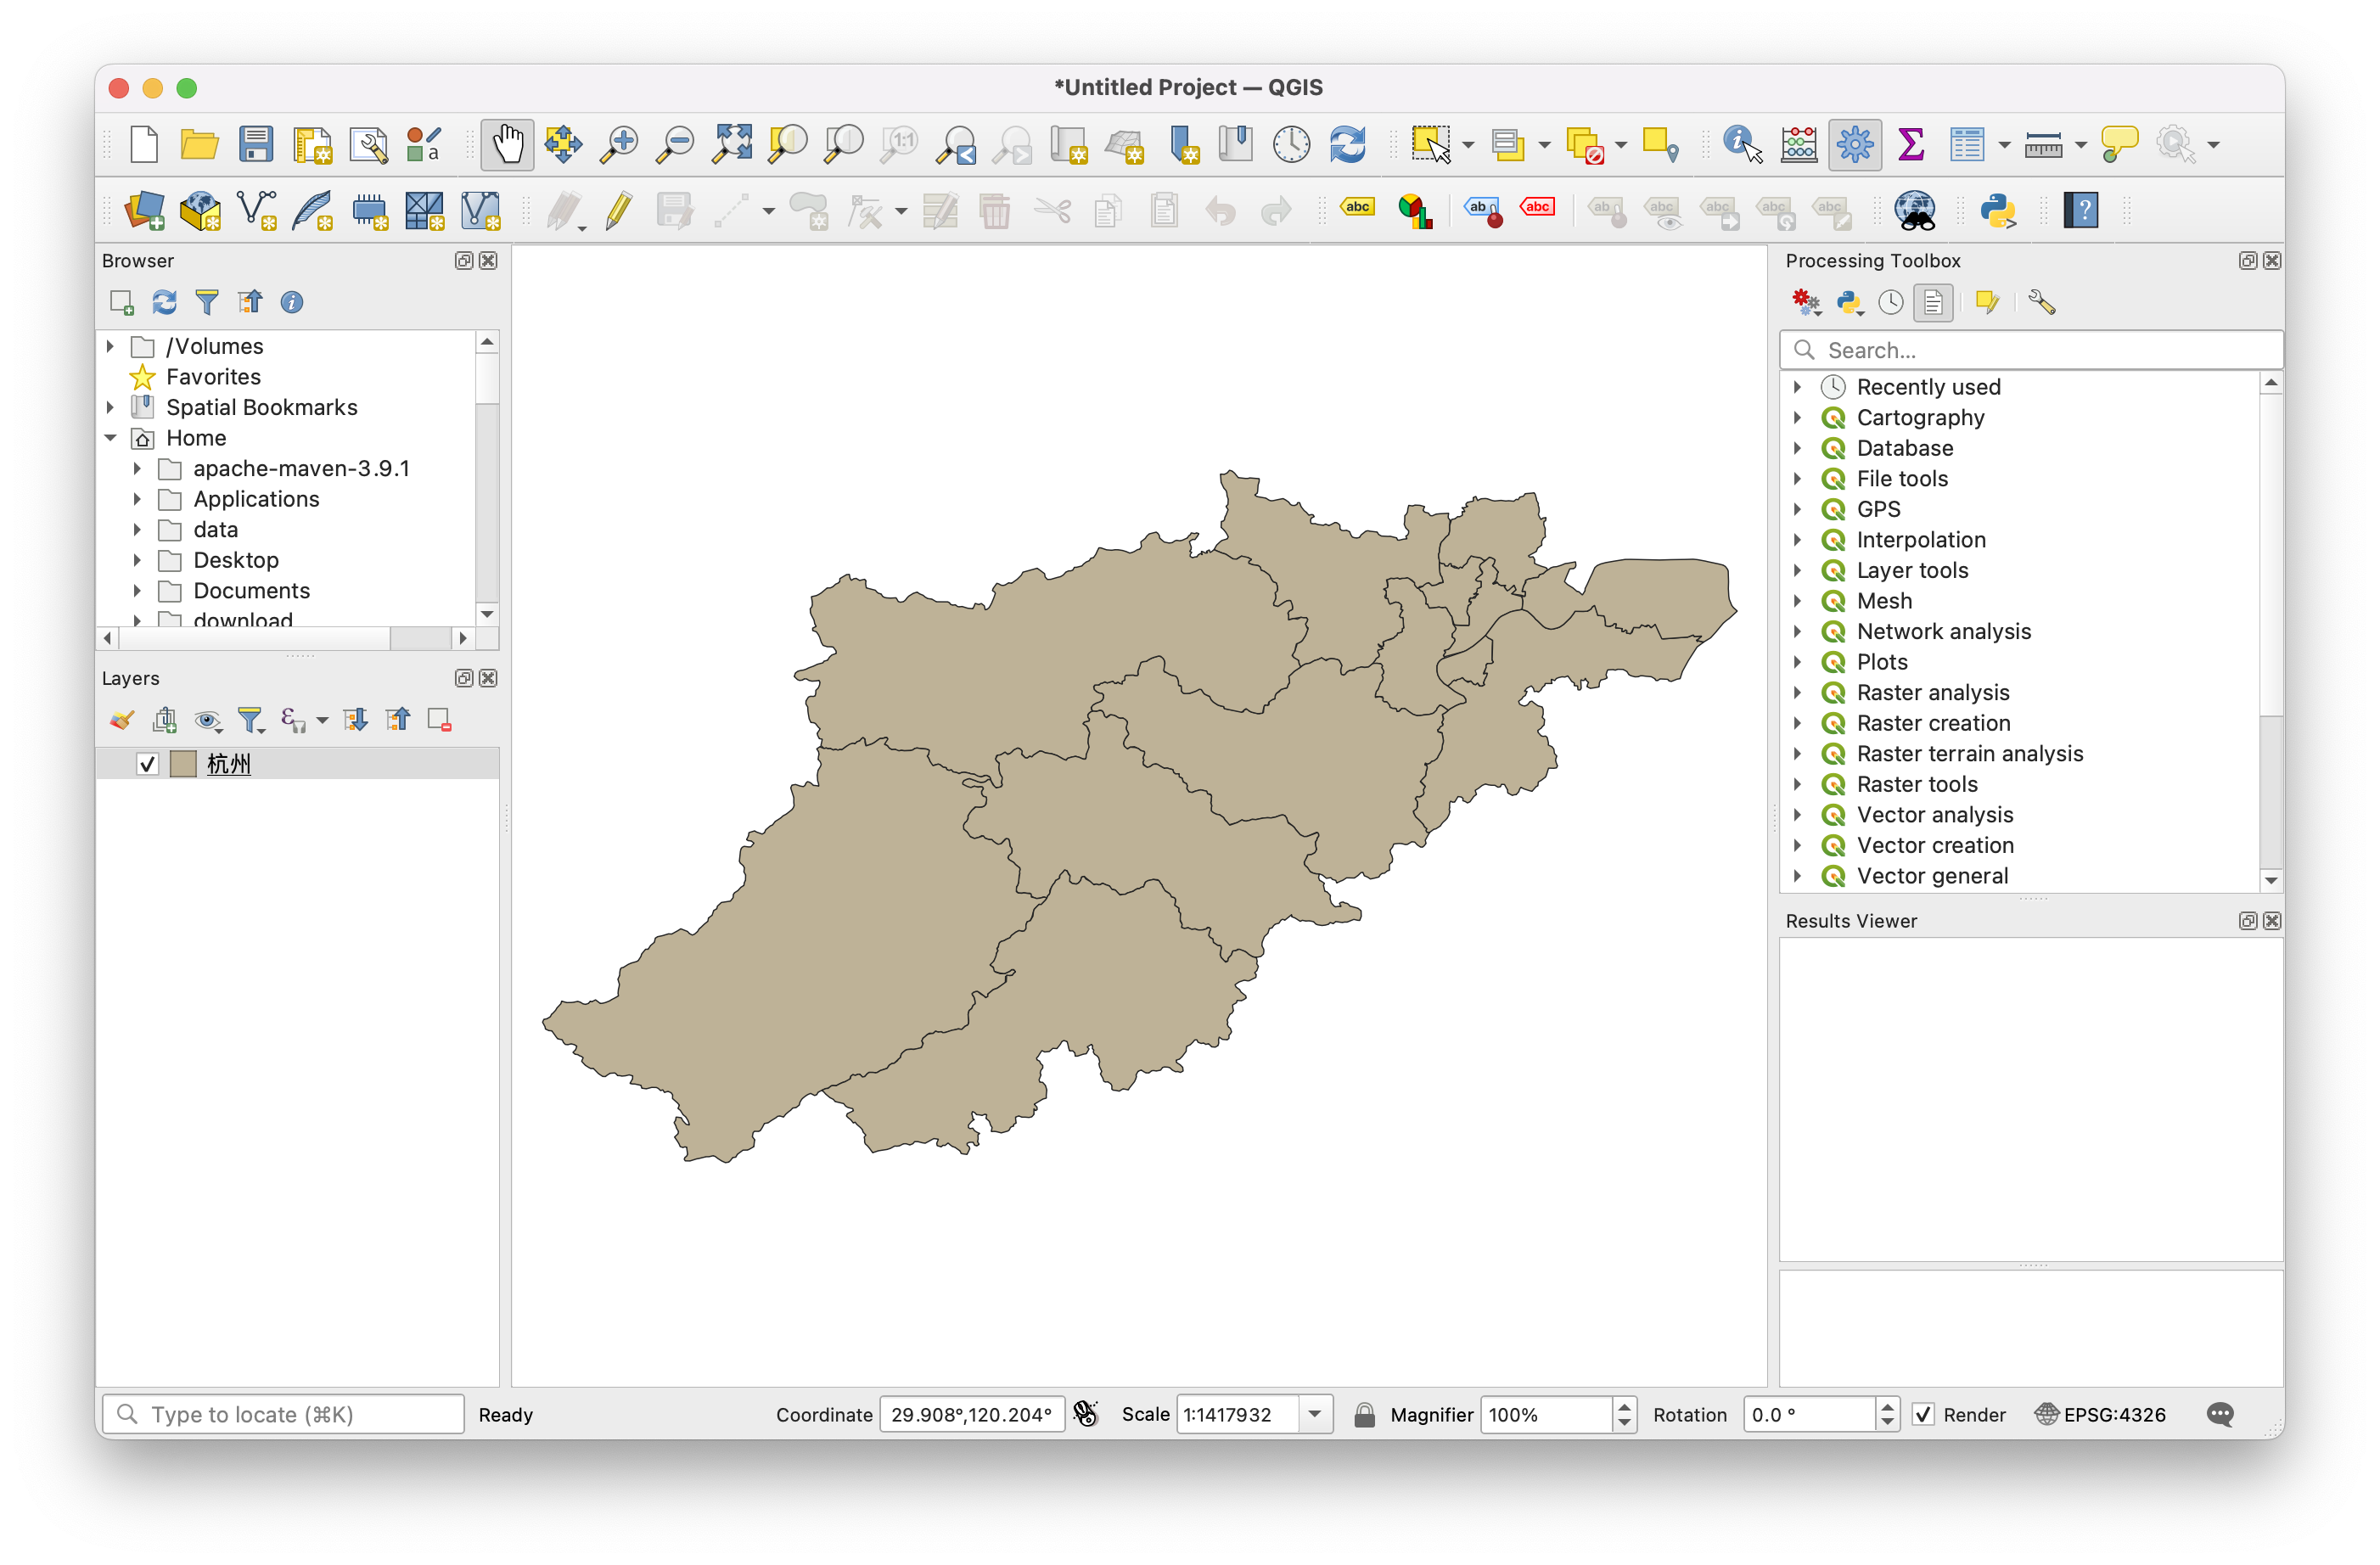Toggle the Render checkbox

1922,1414
